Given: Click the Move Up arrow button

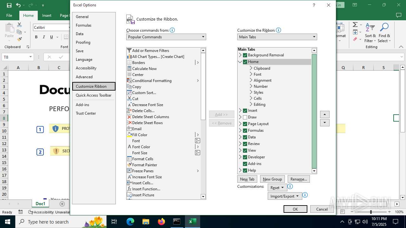Looking at the screenshot, I should coord(324,114).
